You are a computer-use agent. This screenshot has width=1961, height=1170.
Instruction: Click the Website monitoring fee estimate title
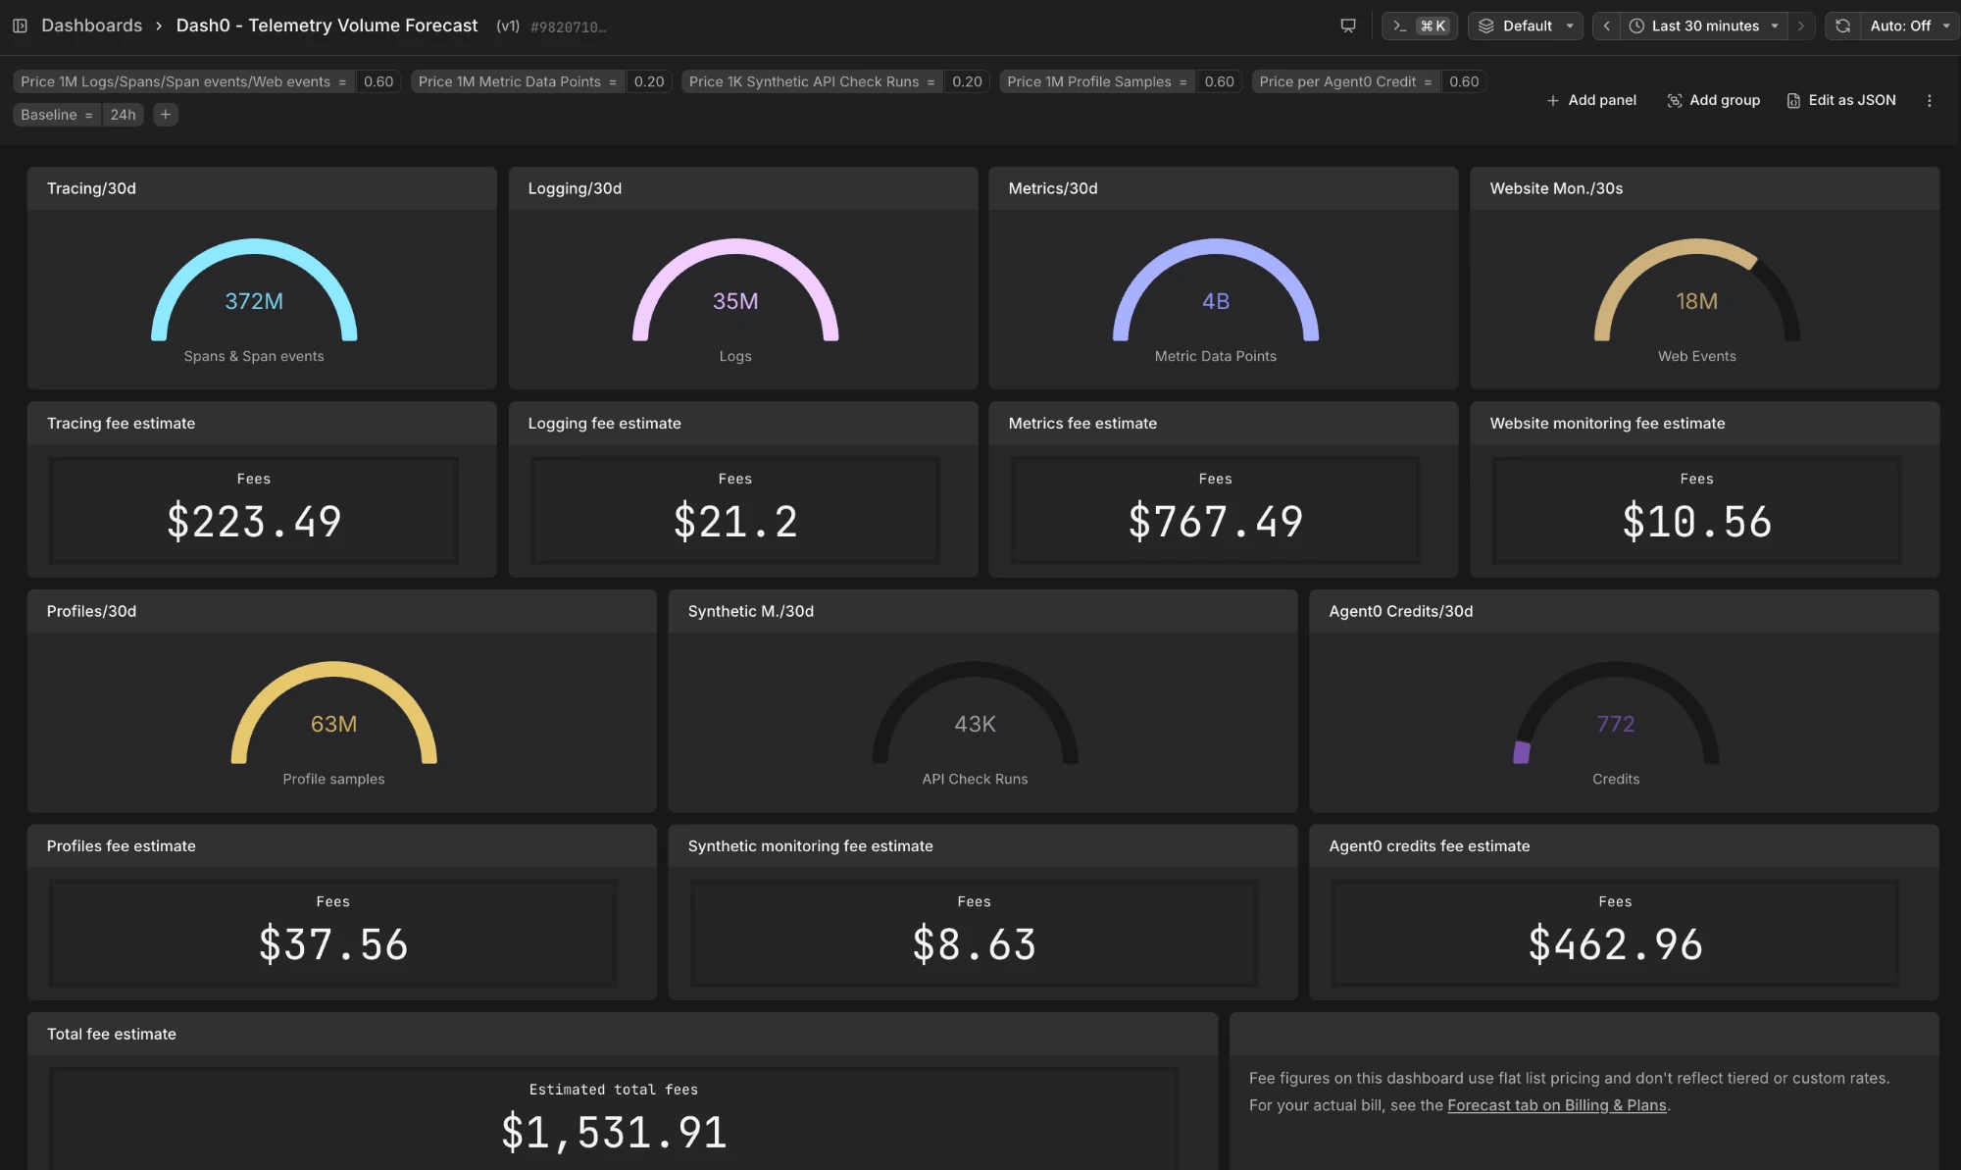(1607, 424)
